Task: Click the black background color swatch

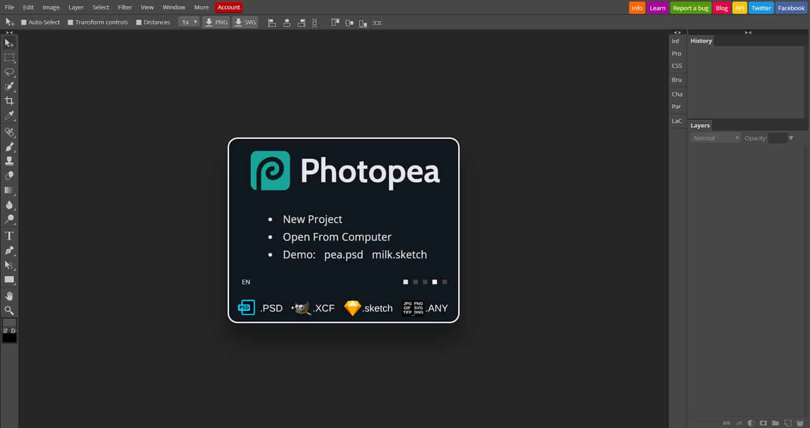Action: (9, 338)
